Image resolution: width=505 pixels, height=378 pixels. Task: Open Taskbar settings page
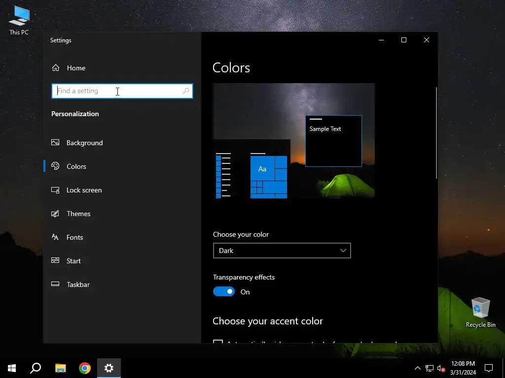(122, 284)
